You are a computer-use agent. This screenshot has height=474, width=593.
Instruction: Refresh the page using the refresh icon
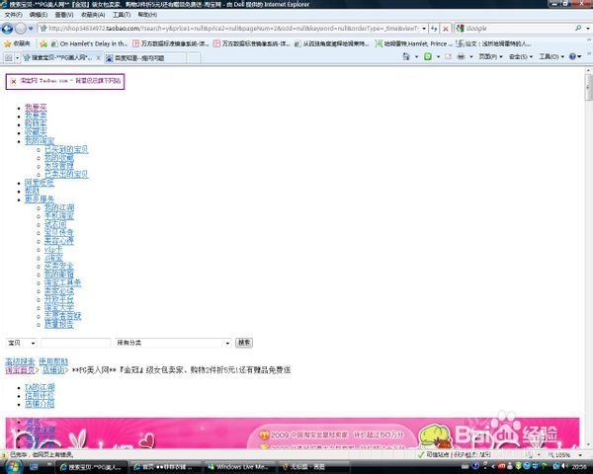[434, 29]
